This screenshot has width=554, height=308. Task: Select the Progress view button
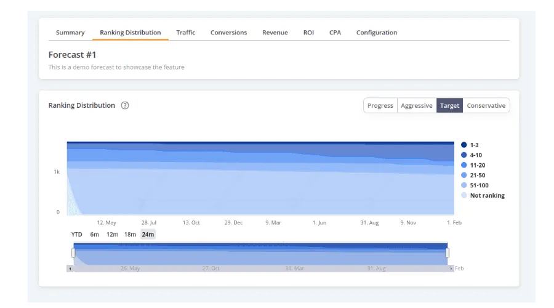380,105
